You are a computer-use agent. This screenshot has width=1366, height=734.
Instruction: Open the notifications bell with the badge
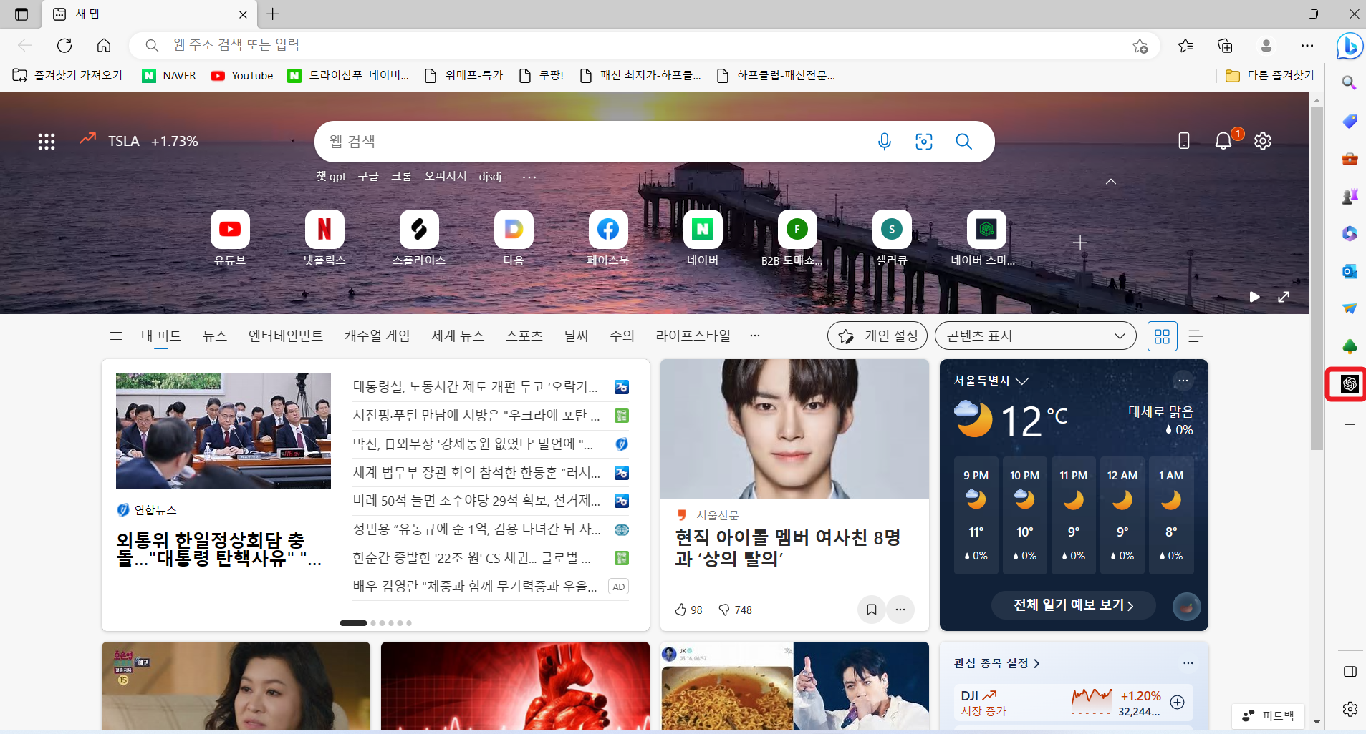pos(1223,140)
